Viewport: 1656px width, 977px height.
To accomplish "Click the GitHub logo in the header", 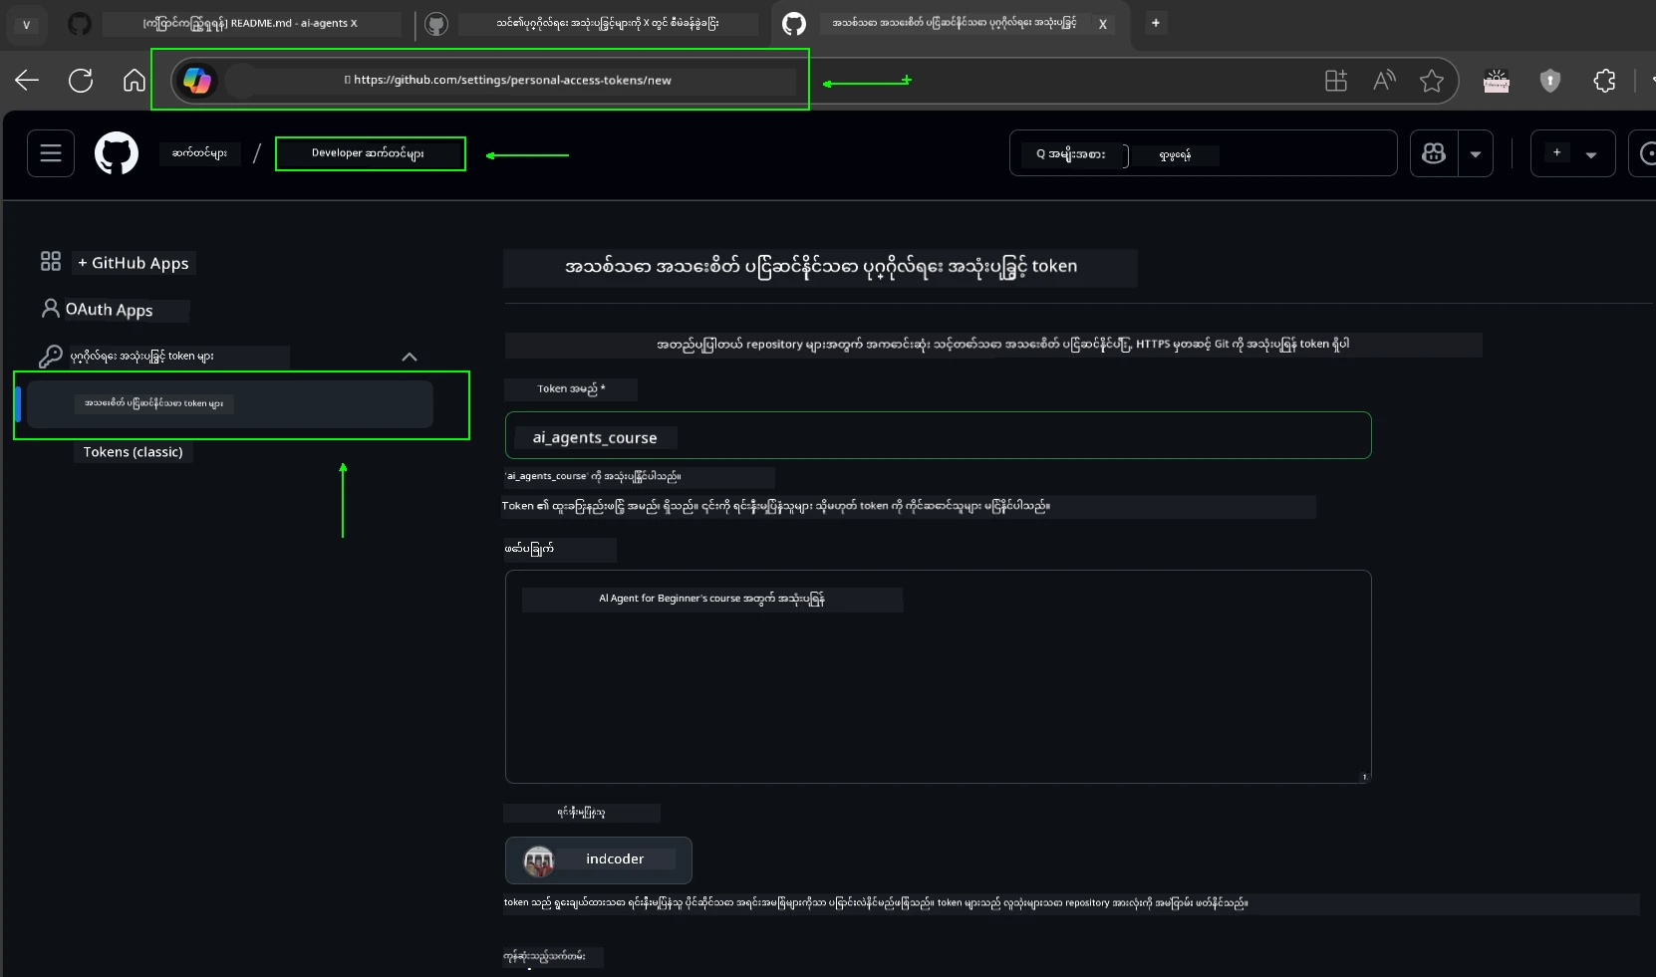I will tap(116, 153).
